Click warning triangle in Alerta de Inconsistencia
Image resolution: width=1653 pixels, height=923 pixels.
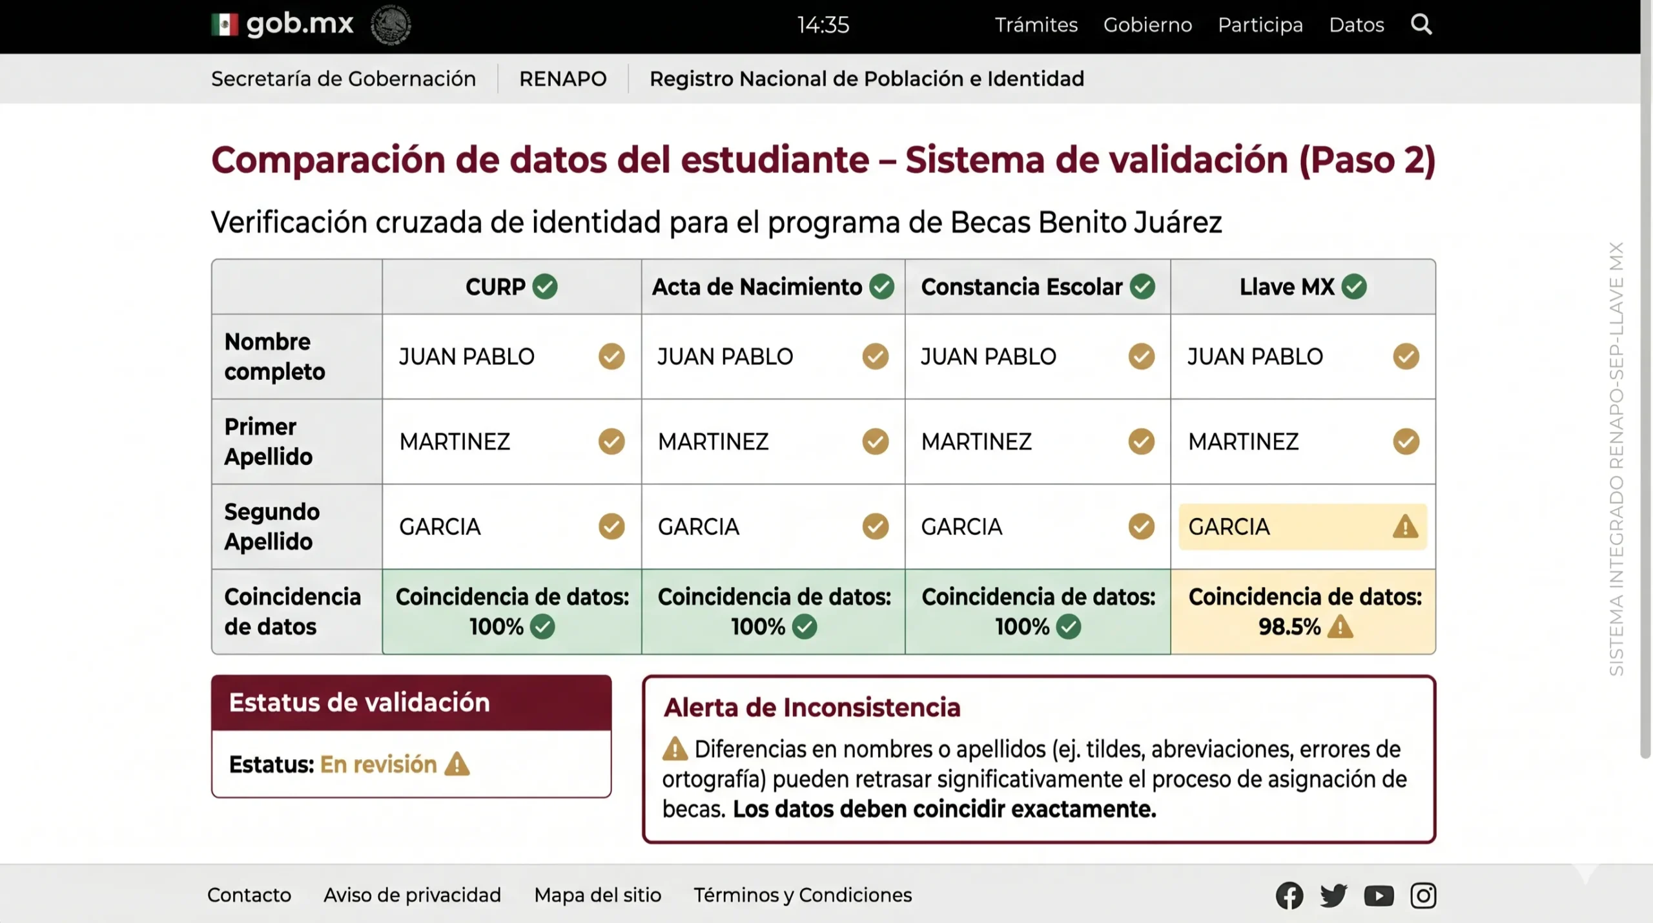675,749
